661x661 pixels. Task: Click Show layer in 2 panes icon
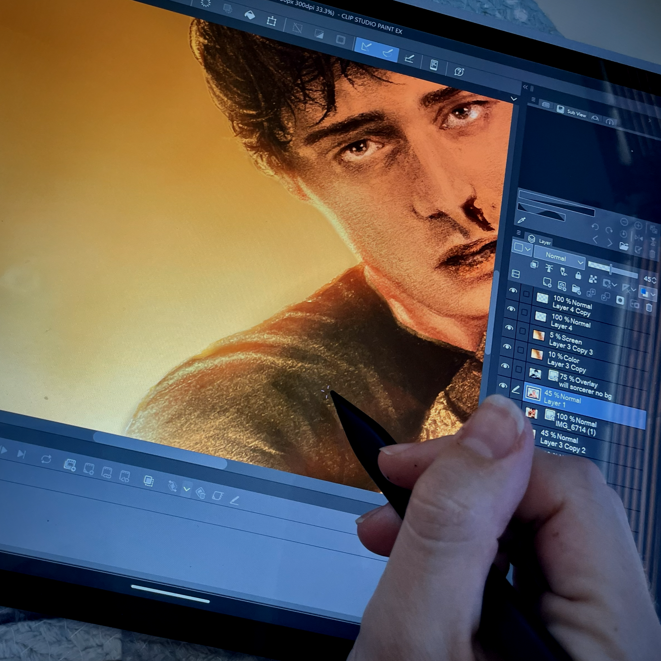pos(515,274)
